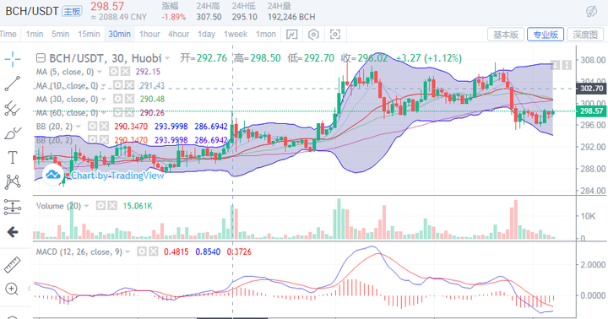Open the indicators chart icon in toolbar
The image size is (608, 319).
pyautogui.click(x=291, y=35)
